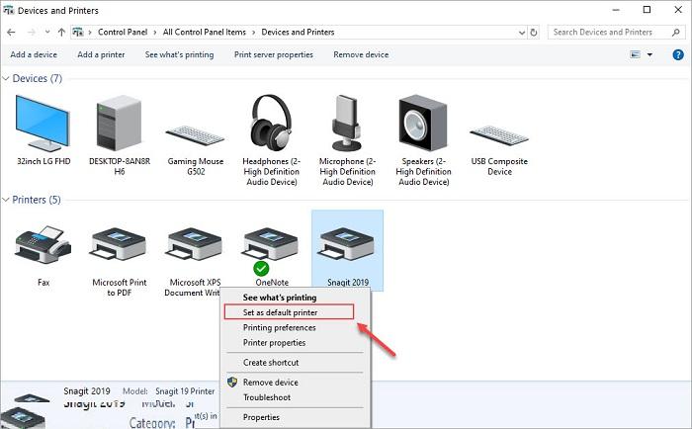The width and height of the screenshot is (692, 429).
Task: Open the view options dropdown arrow
Action: click(x=649, y=54)
